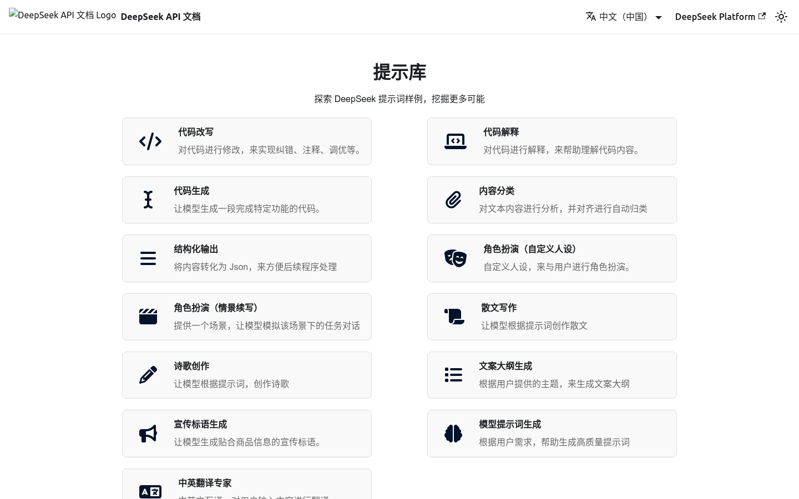
Task: Click the dropdown arrow beside language selector
Action: (x=659, y=17)
